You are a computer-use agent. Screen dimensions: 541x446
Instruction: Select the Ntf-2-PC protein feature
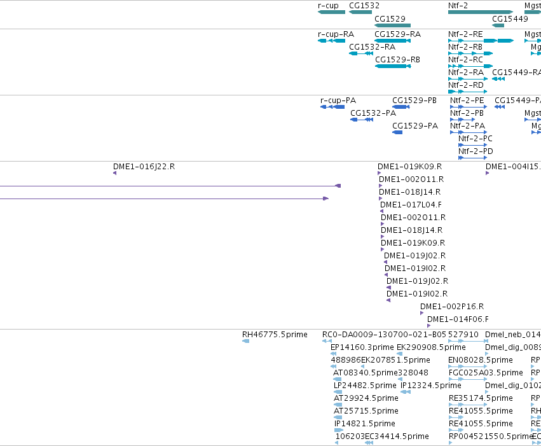pos(473,145)
